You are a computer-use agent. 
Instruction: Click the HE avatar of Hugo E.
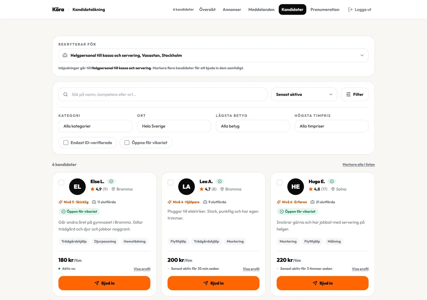tap(296, 187)
